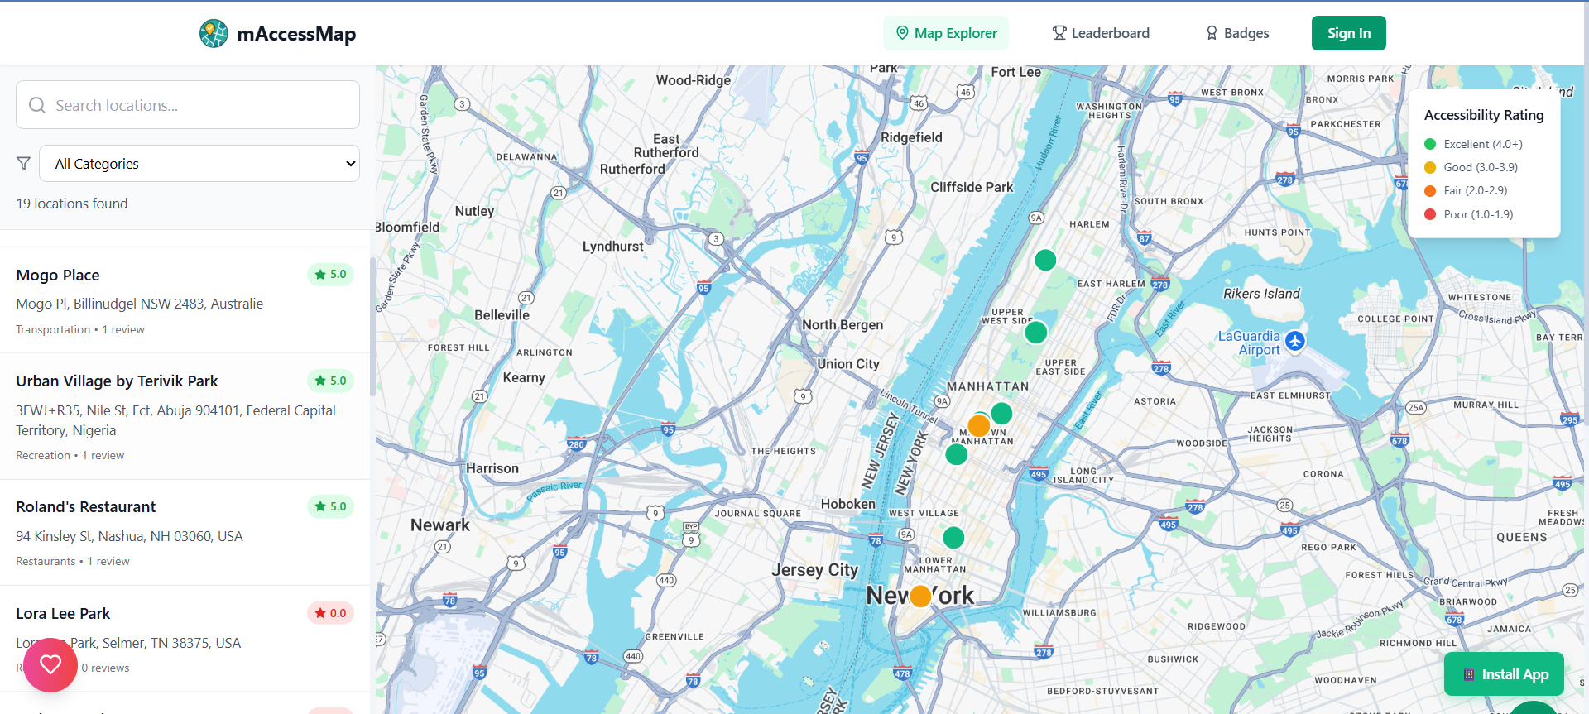
Task: Click the Install App button
Action: coord(1504,674)
